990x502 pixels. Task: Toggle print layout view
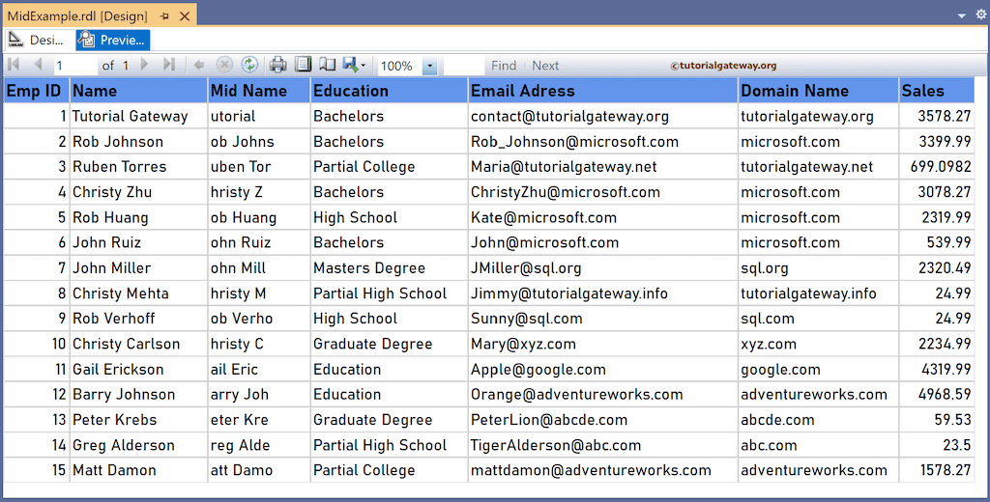(304, 65)
